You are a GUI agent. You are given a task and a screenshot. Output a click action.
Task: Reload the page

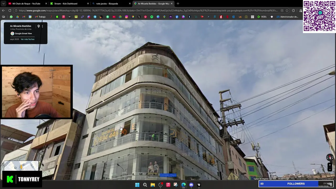coord(10,10)
